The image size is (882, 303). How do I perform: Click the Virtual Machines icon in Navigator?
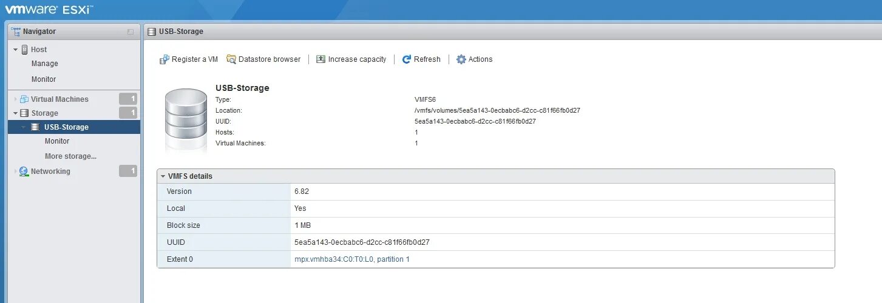(24, 99)
